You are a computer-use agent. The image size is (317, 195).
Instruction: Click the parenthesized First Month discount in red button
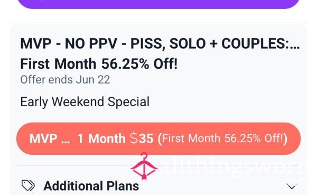point(222,139)
